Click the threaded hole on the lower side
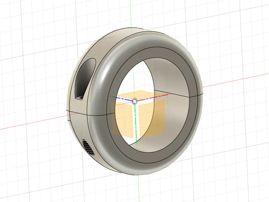The image size is (269, 202). [88, 147]
